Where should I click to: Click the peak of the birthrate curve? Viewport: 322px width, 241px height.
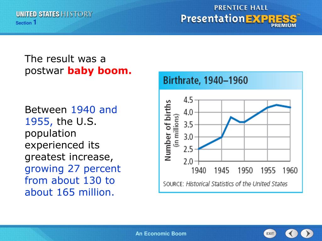click(x=276, y=104)
